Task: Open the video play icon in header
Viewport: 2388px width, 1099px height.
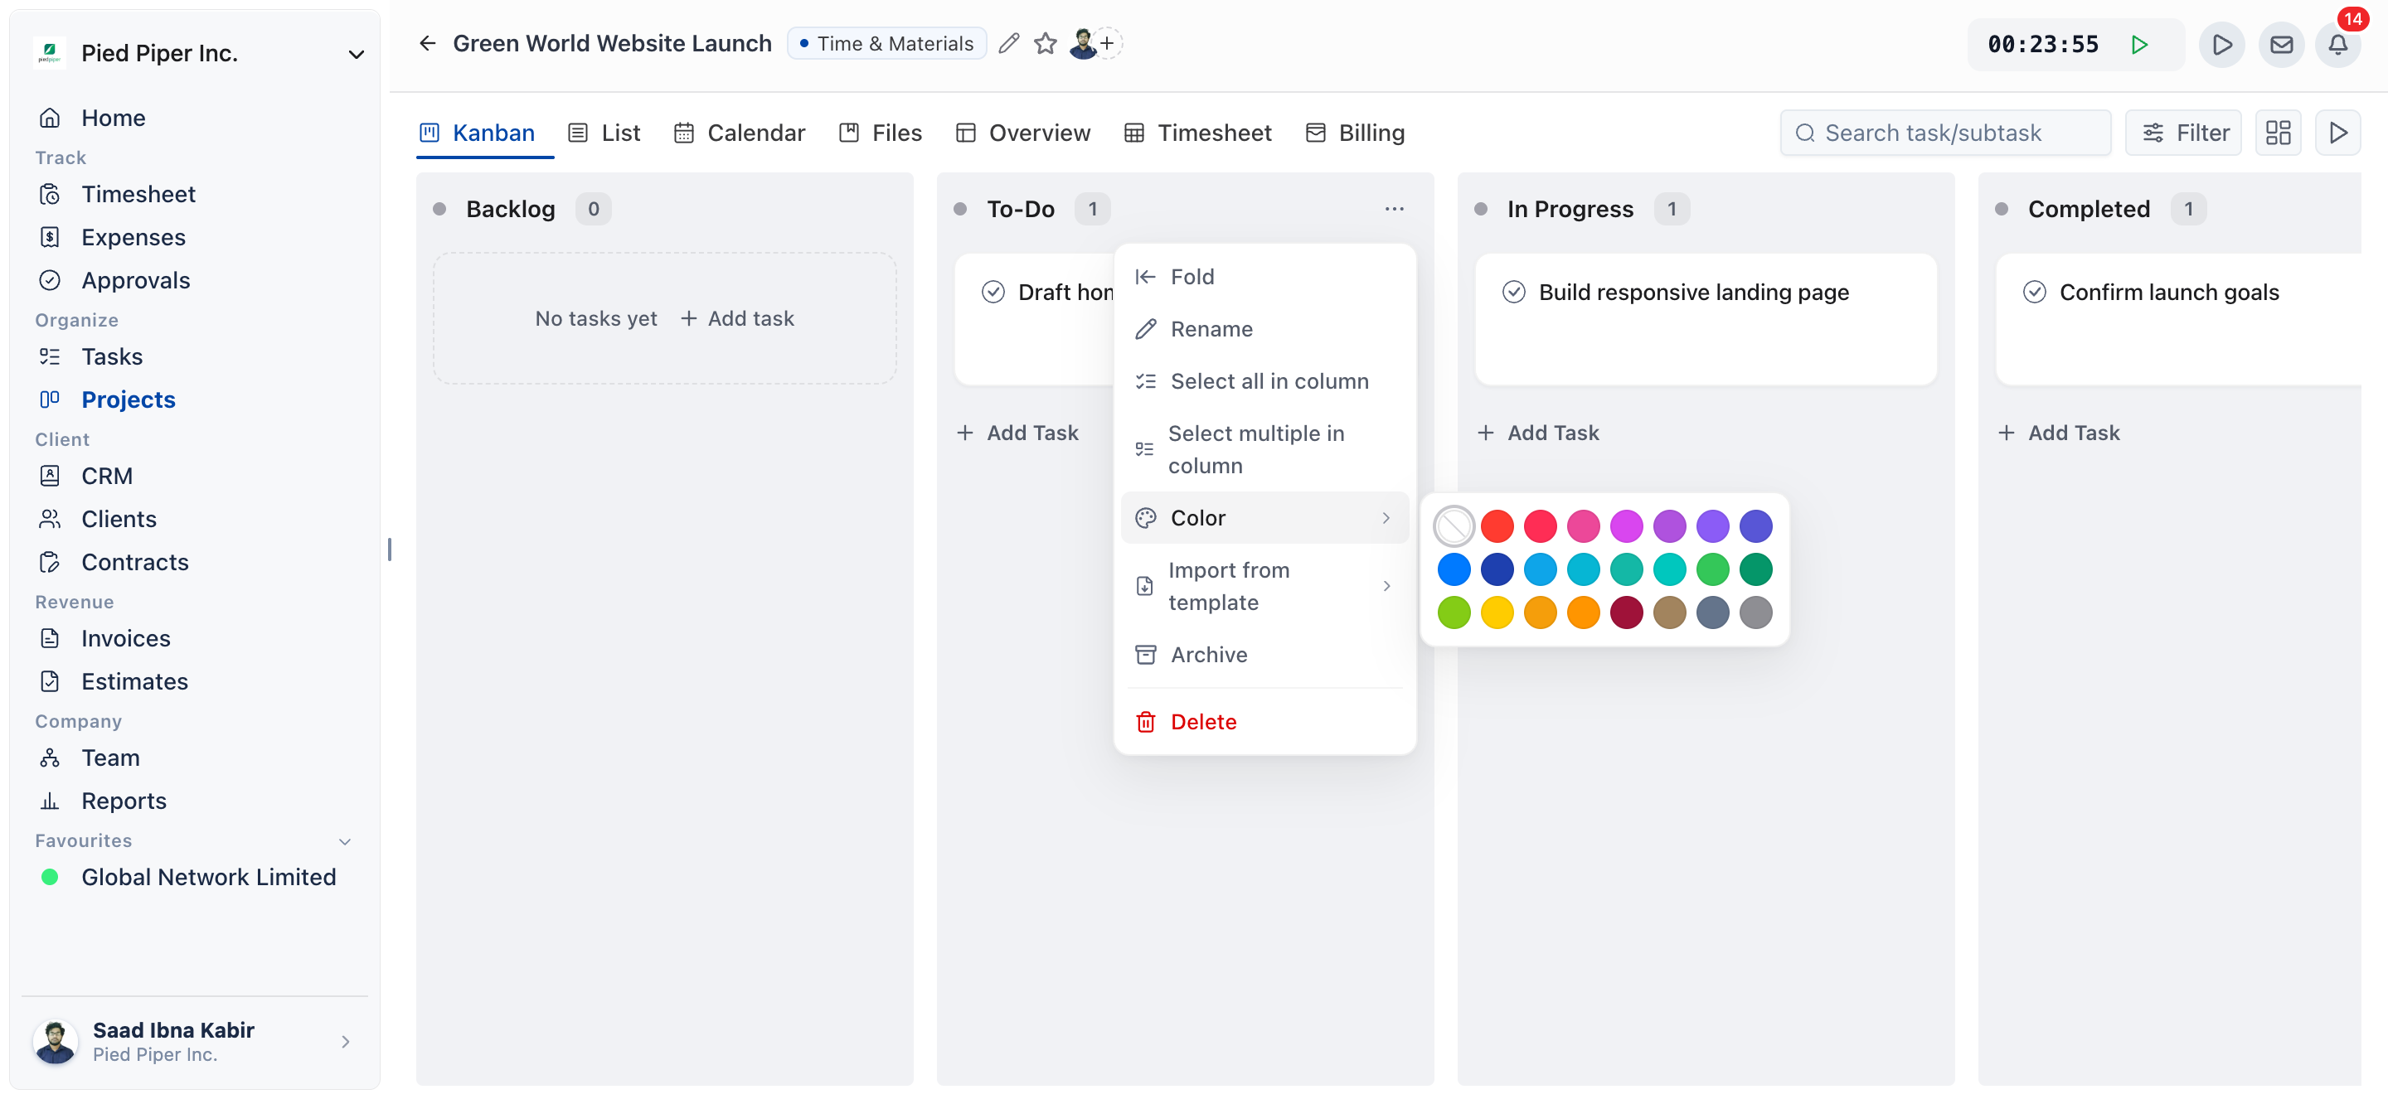Action: [2221, 45]
